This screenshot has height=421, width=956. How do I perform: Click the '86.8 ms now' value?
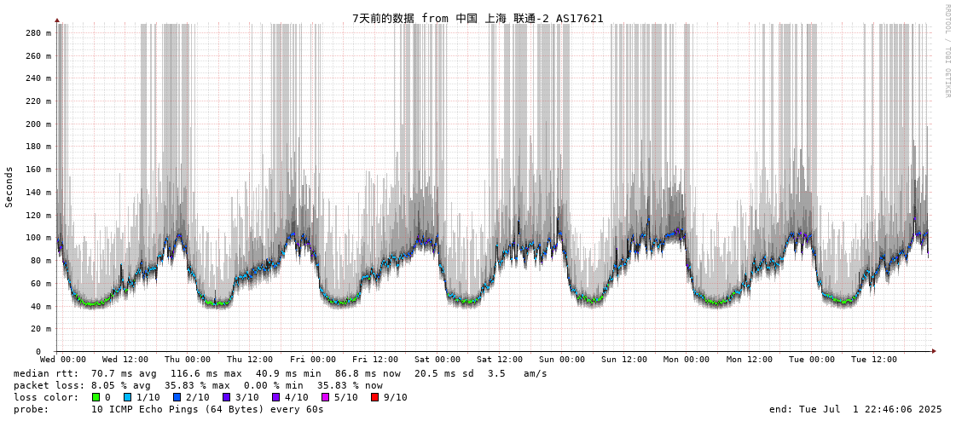(x=368, y=373)
